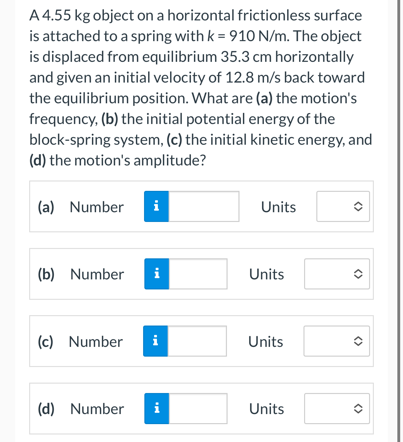Select the answer box for frequency in part (a)
This screenshot has width=403, height=442.
tap(203, 206)
